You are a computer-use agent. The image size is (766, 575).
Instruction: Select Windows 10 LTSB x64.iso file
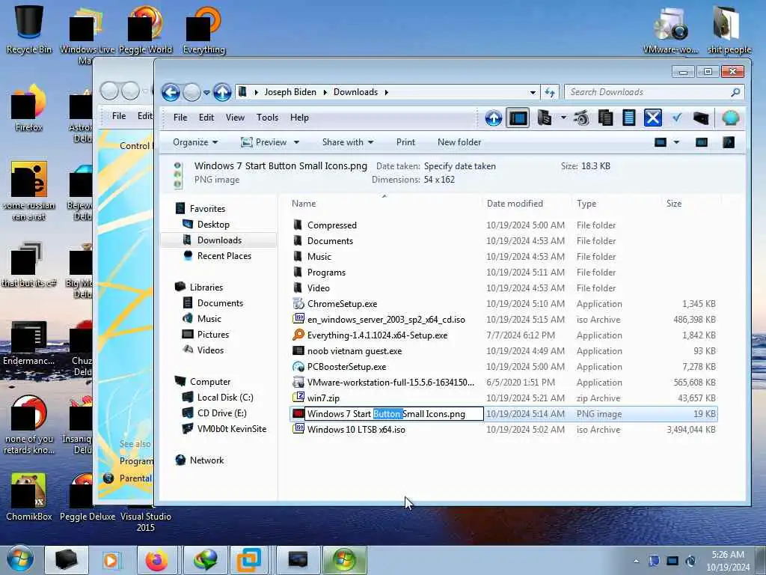503,429
